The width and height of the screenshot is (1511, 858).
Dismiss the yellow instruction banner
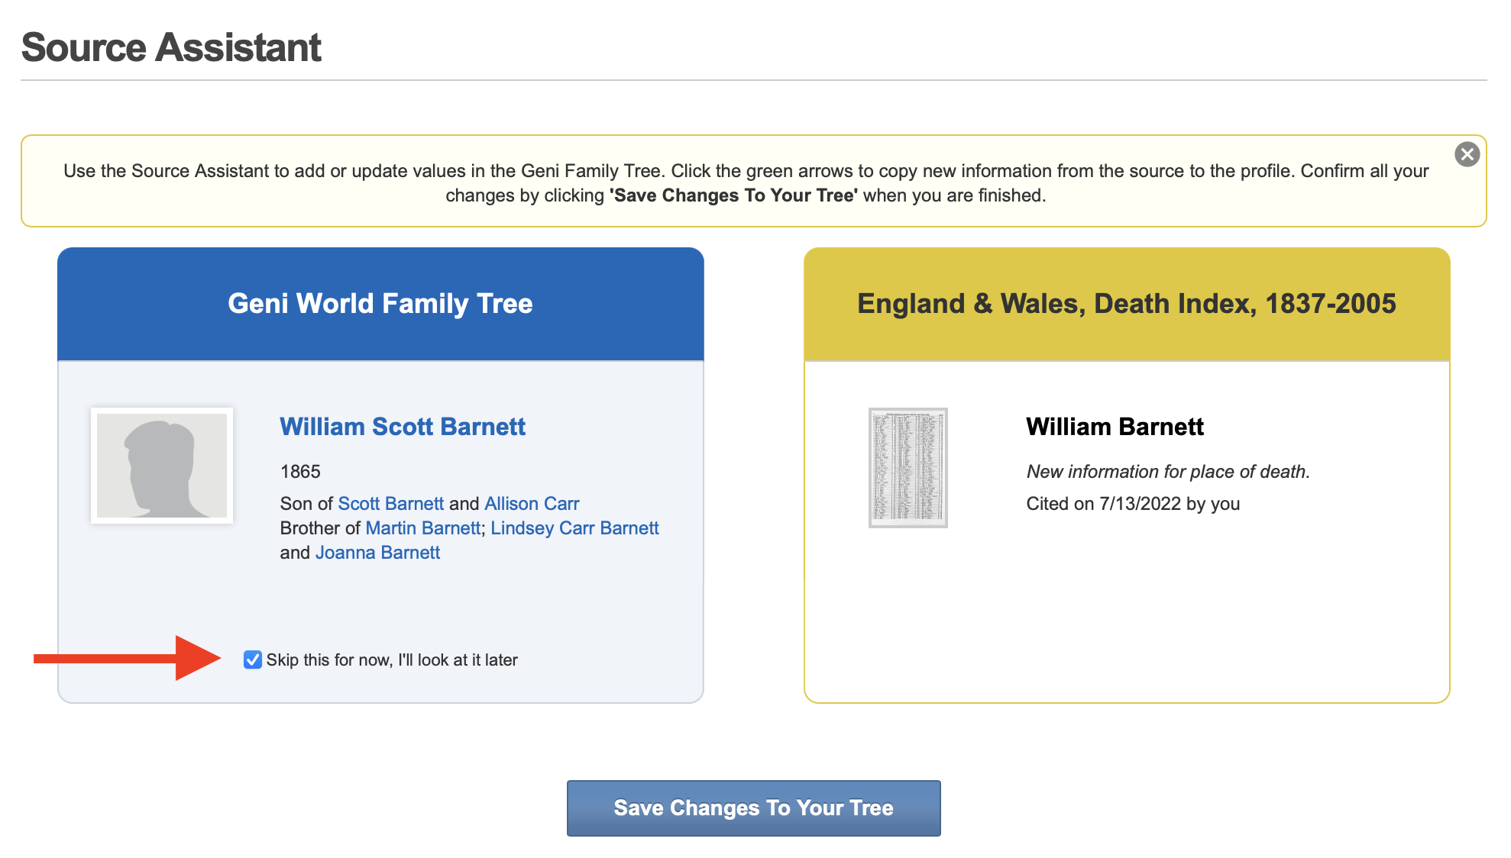coord(1467,154)
